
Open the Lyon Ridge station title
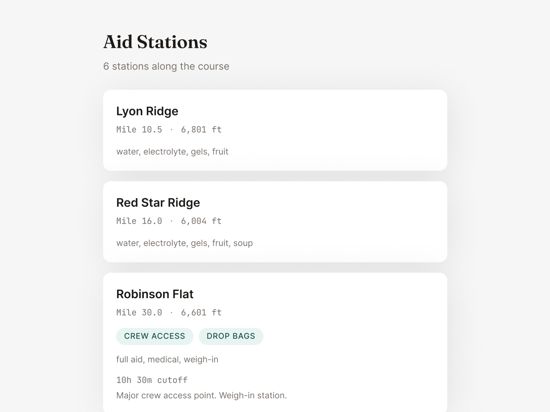coord(147,111)
